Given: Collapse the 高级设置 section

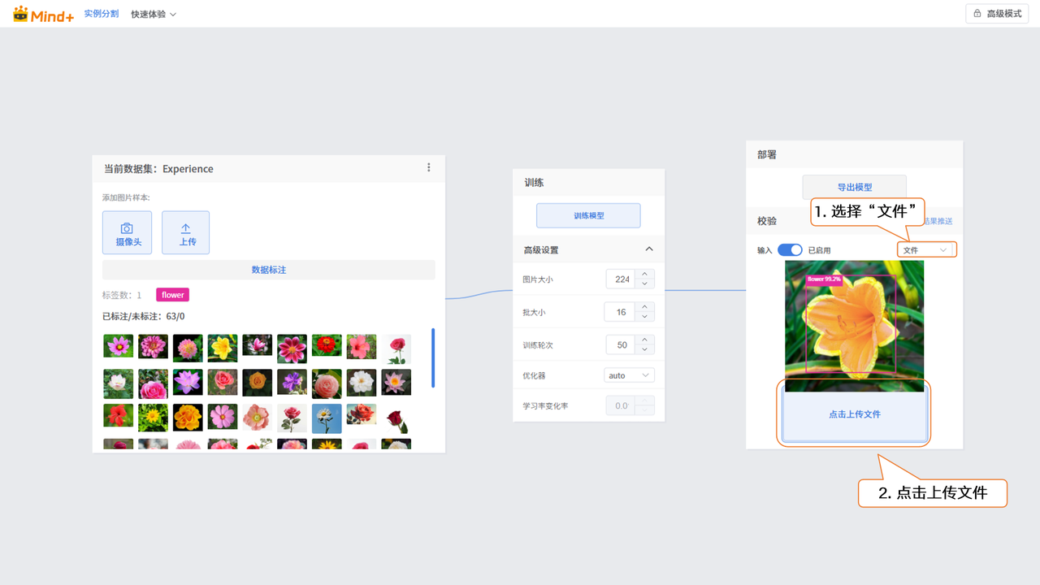Looking at the screenshot, I should pyautogui.click(x=648, y=249).
